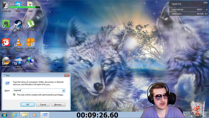209x118 pixels.
Task: Select the VLC media player shortcut
Action: (18, 45)
